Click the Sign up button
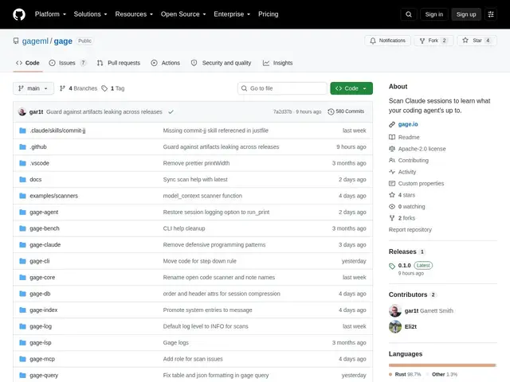 [466, 14]
